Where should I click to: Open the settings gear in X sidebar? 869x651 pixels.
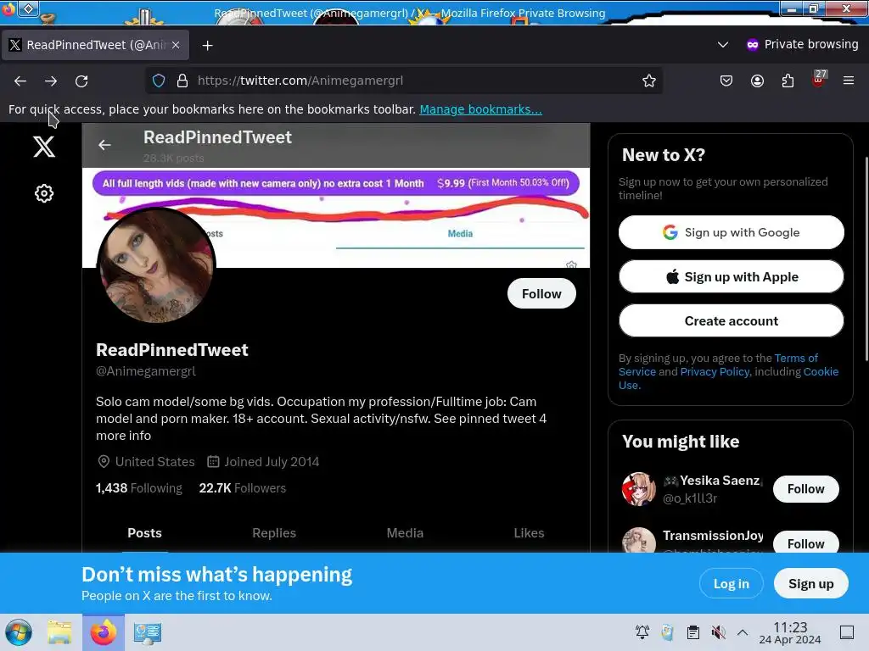(44, 193)
